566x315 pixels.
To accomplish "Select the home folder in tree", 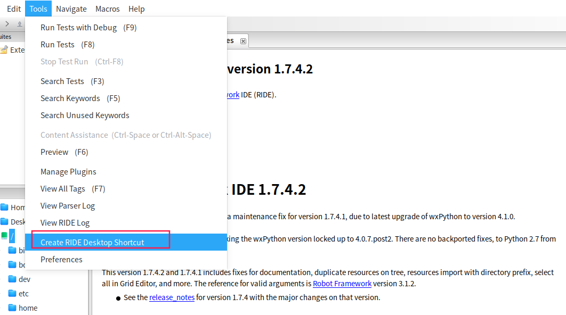I will click(28, 308).
